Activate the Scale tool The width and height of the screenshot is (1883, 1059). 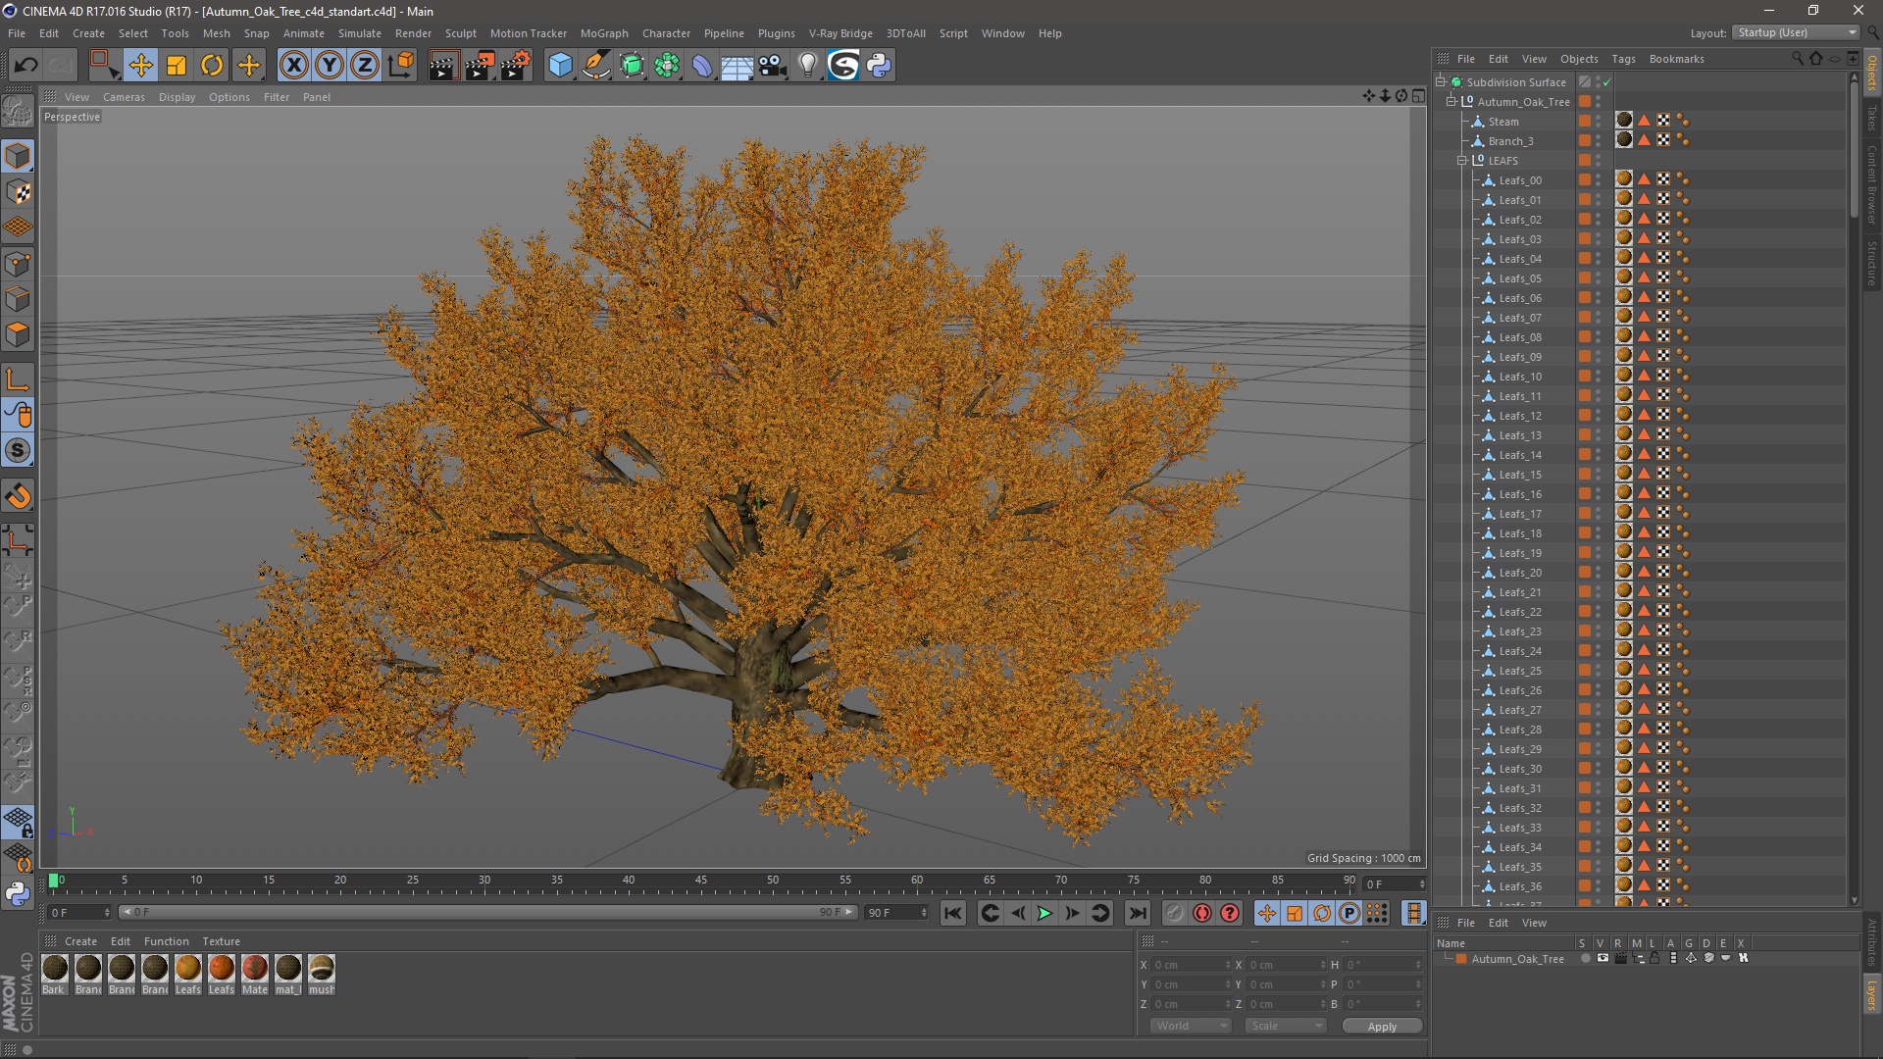pos(177,66)
